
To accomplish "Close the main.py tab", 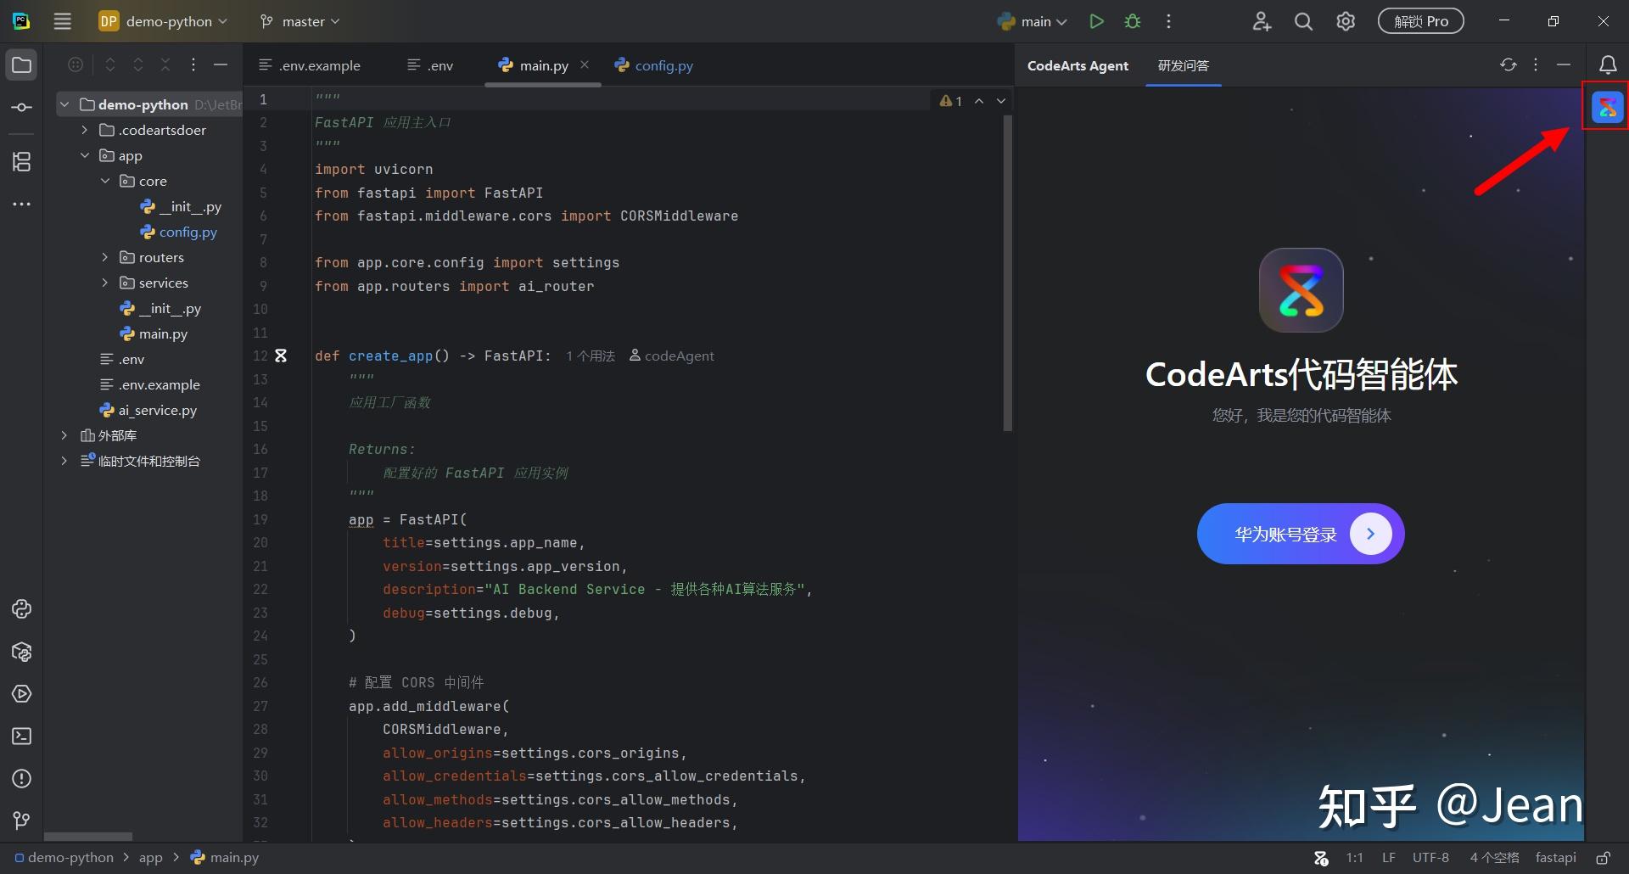I will 585,64.
